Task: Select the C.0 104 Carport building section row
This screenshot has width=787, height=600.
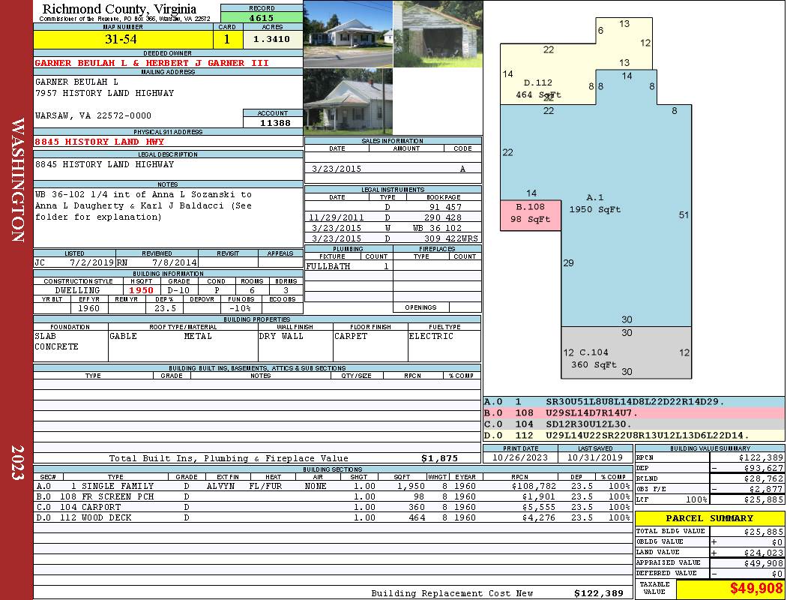Action: pos(332,507)
